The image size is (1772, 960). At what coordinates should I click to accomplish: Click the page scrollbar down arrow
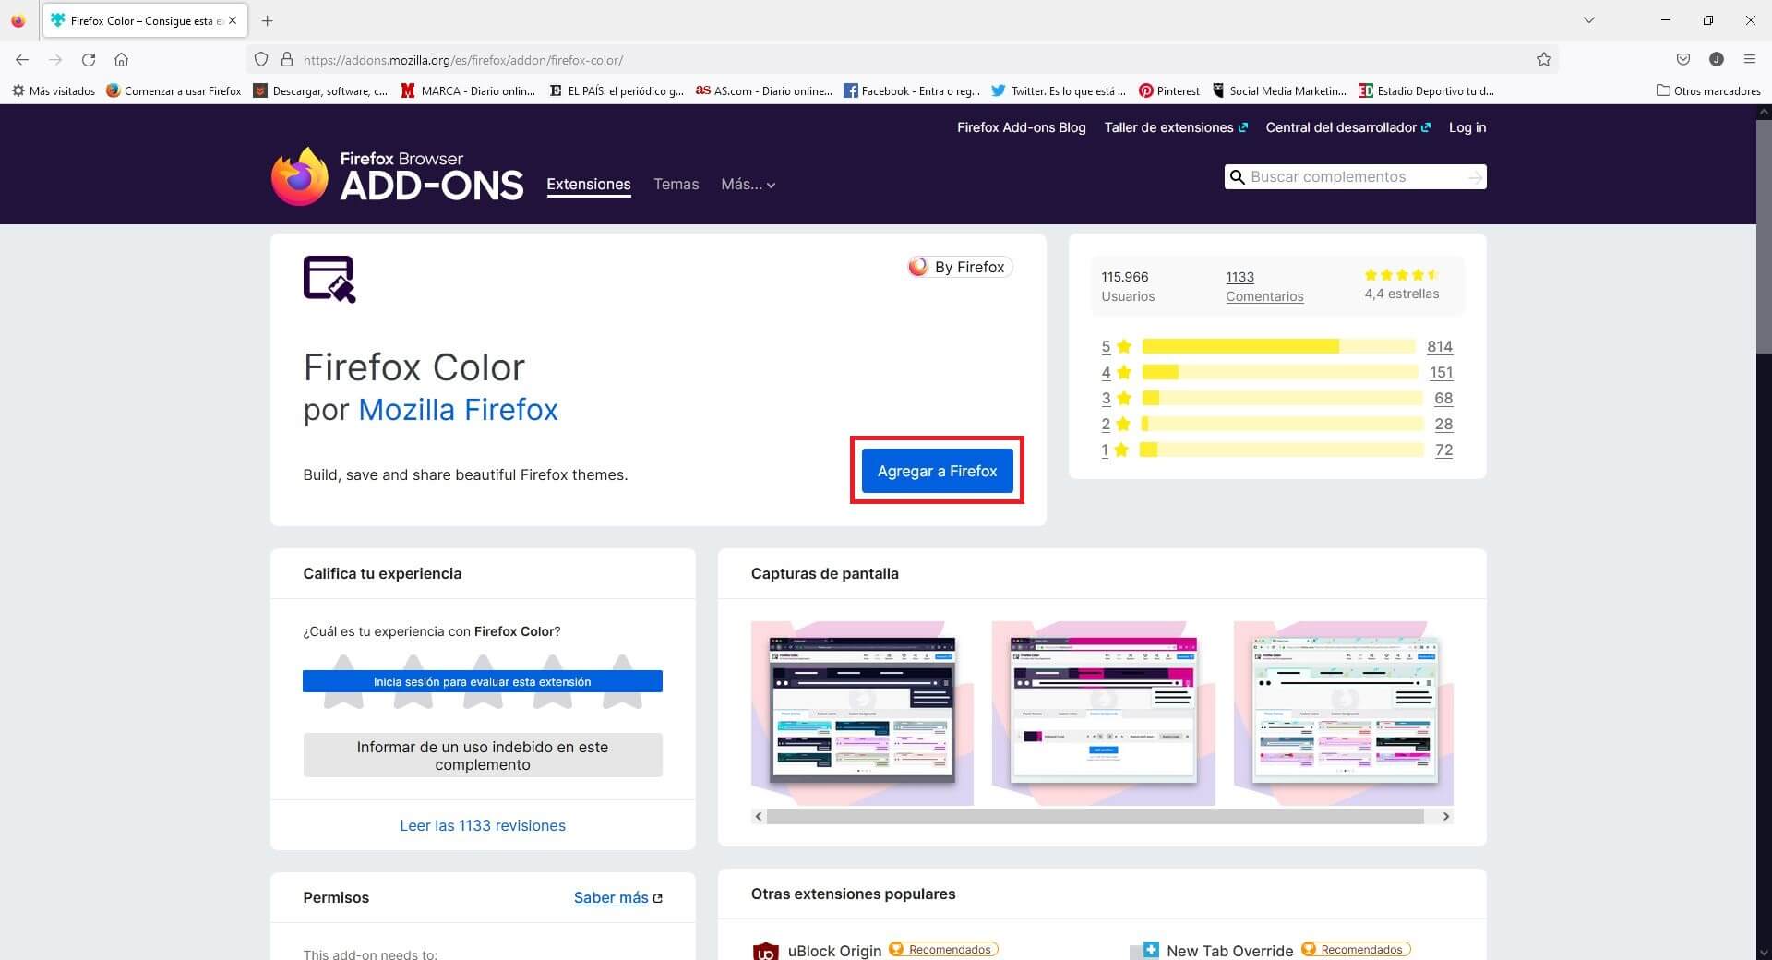1764,952
